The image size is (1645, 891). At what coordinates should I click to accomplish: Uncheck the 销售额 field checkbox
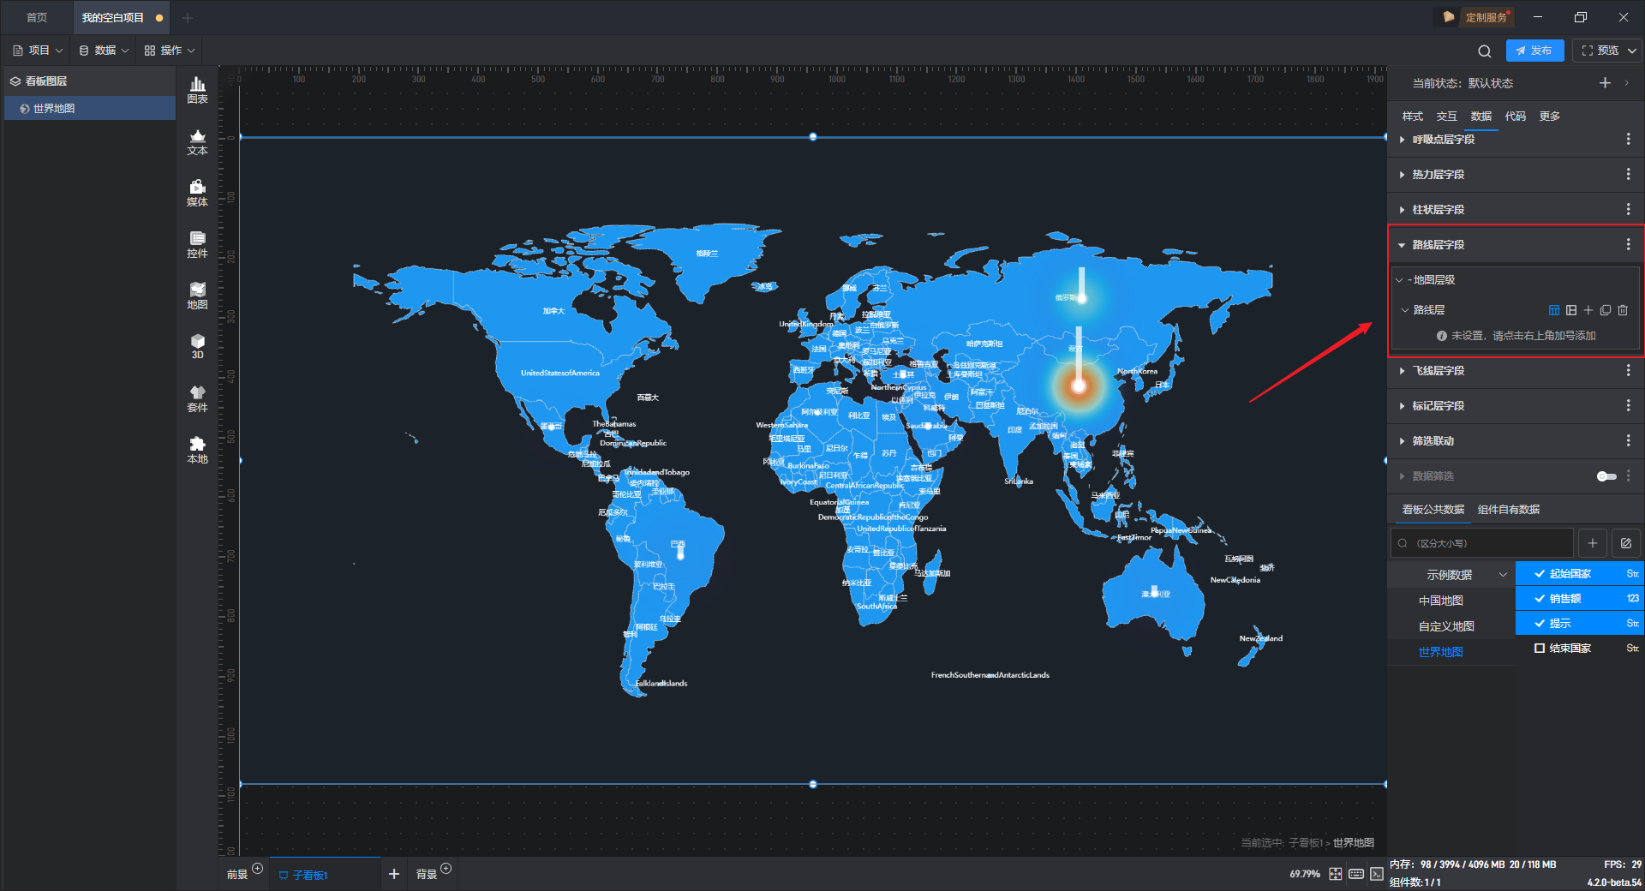click(1540, 599)
